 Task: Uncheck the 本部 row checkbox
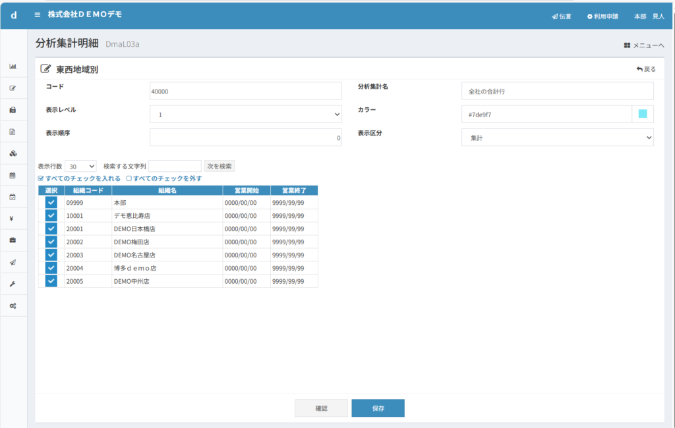(x=51, y=203)
